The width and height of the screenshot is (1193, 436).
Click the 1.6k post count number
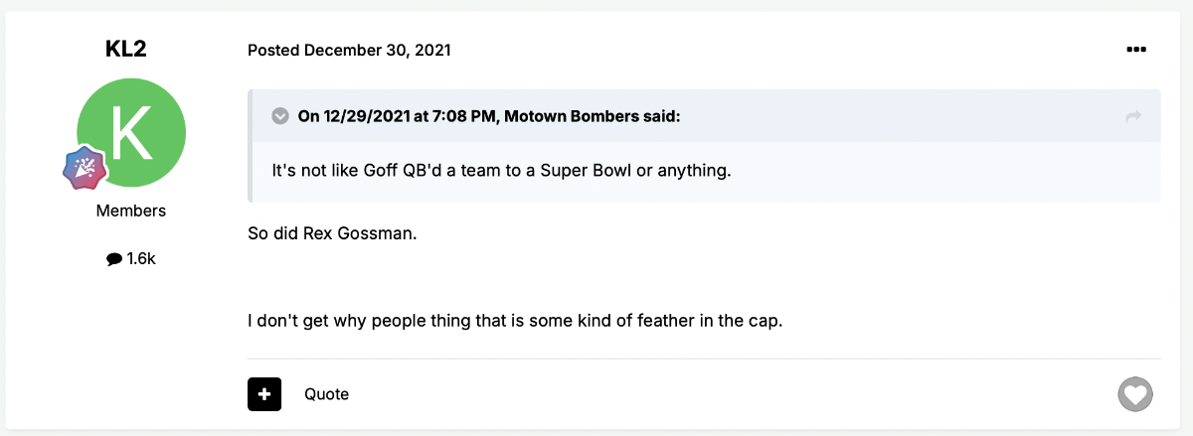[x=142, y=259]
